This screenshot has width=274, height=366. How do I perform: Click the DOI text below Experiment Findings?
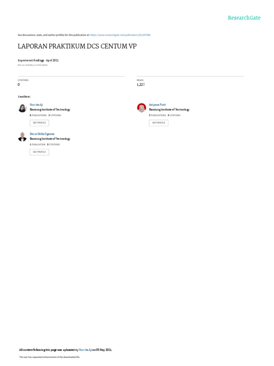click(x=32, y=65)
